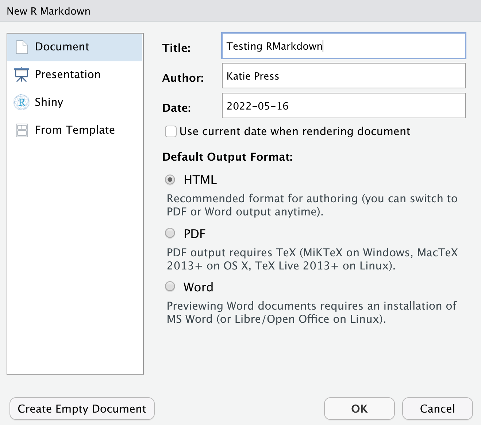Click the 'Recommended format for authoring' description
The height and width of the screenshot is (425, 481).
pos(312,205)
